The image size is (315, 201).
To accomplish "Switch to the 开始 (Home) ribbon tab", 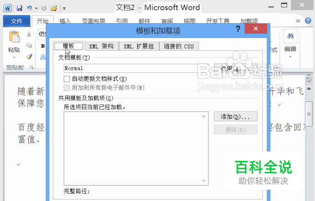I will click(43, 21).
